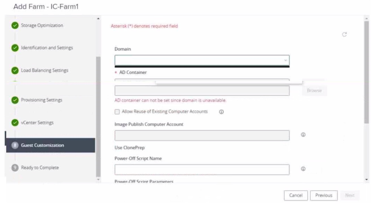371x204 pixels.
Task: Click the Power-Off Script Name input field
Action: pos(202,169)
